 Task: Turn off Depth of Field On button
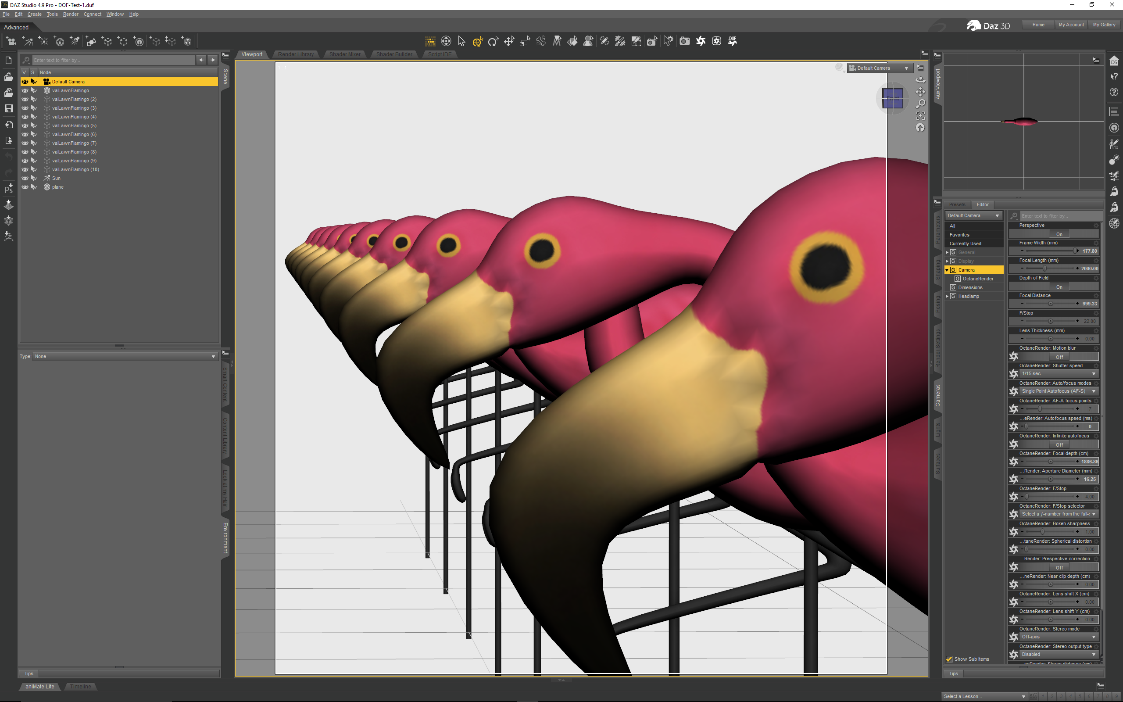point(1059,287)
